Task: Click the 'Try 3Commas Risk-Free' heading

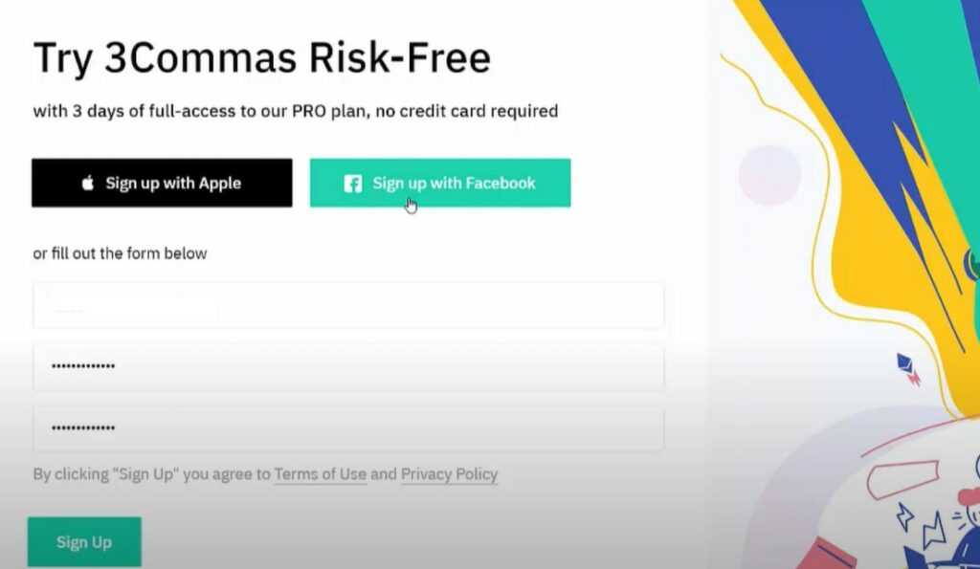Action: point(262,57)
